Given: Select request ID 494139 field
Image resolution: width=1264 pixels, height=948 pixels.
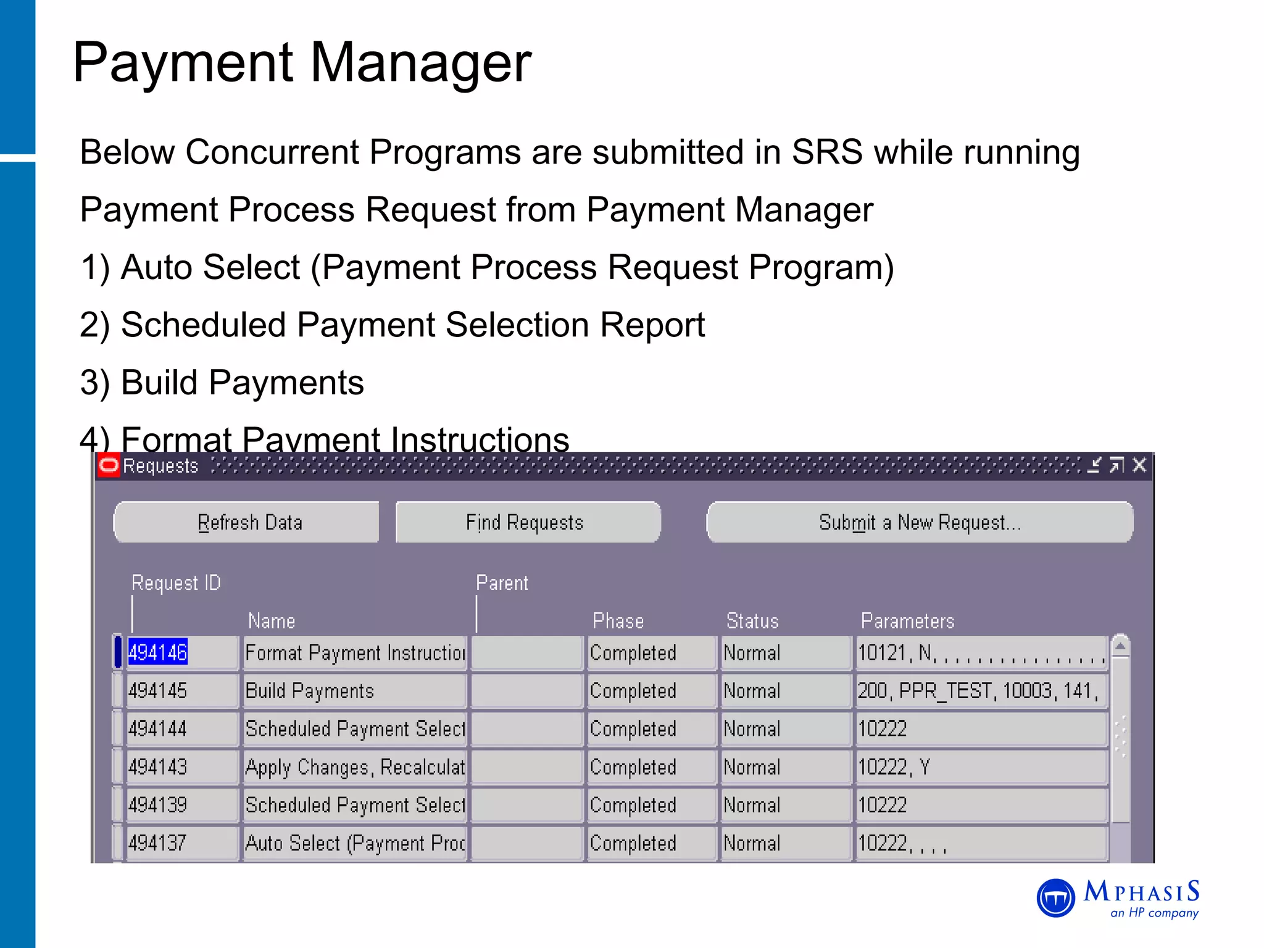Looking at the screenshot, I should 182,805.
